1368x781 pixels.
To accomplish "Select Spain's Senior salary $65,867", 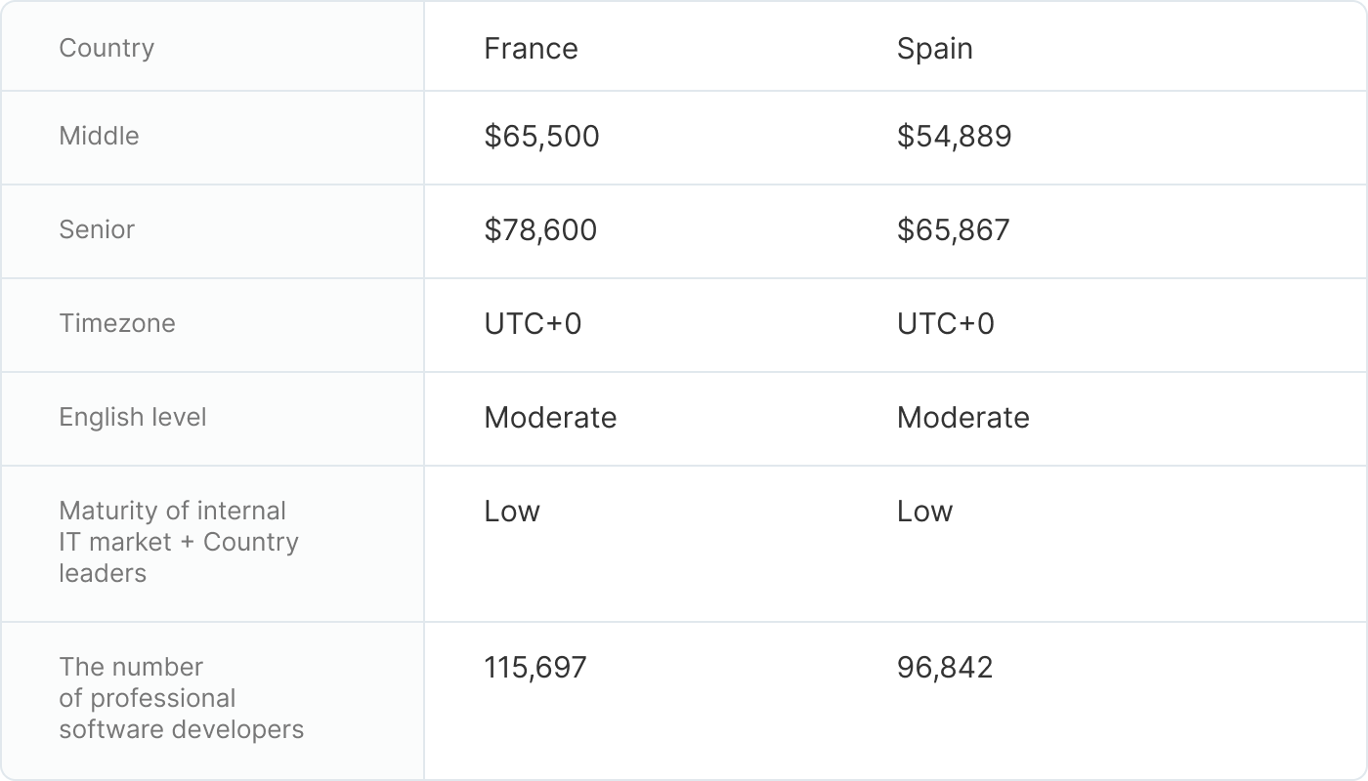I will [x=953, y=230].
